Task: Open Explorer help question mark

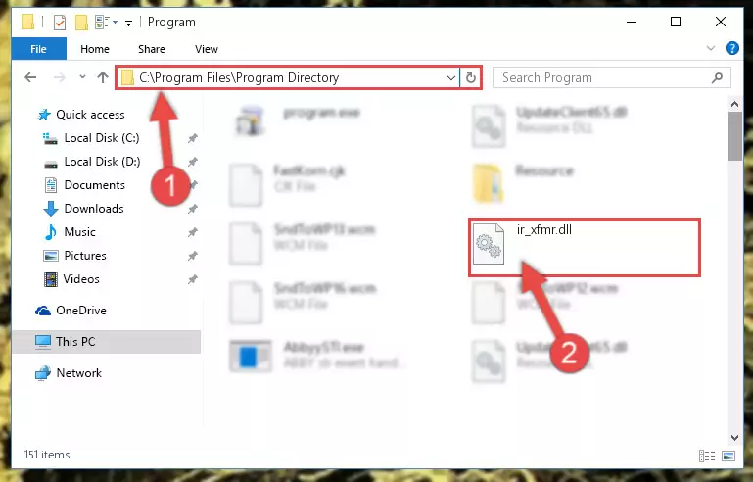Action: 731,49
